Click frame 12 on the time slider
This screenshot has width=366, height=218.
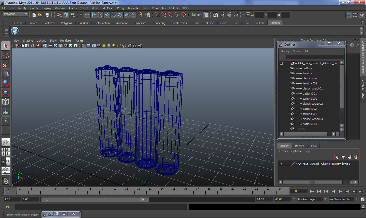tap(138, 191)
